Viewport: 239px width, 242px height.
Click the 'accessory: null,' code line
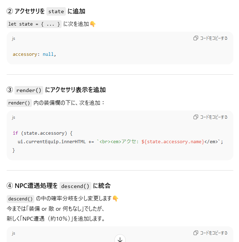click(34, 54)
